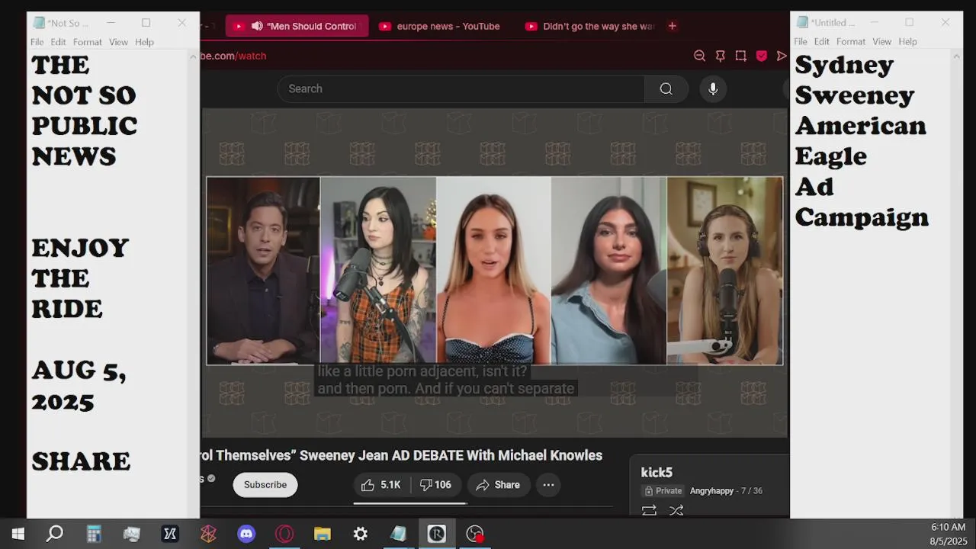Click the Angryhappy playlist owner link
This screenshot has height=549, width=976.
tap(711, 491)
